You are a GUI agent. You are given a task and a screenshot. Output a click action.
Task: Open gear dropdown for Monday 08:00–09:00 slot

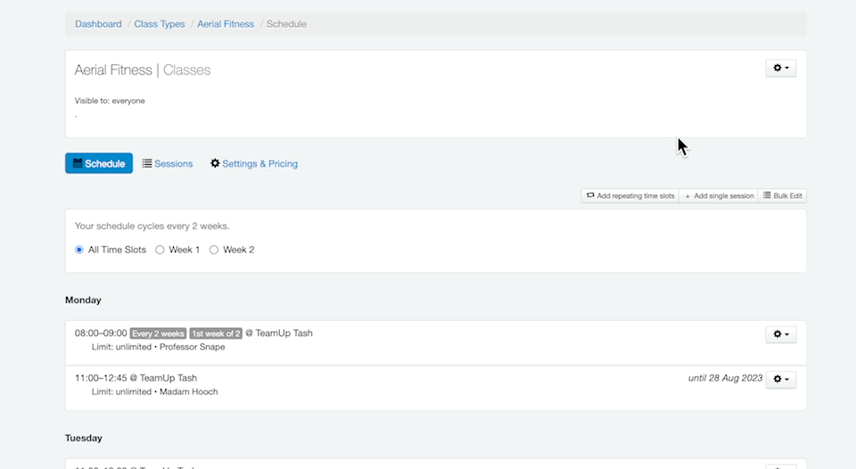coord(780,334)
